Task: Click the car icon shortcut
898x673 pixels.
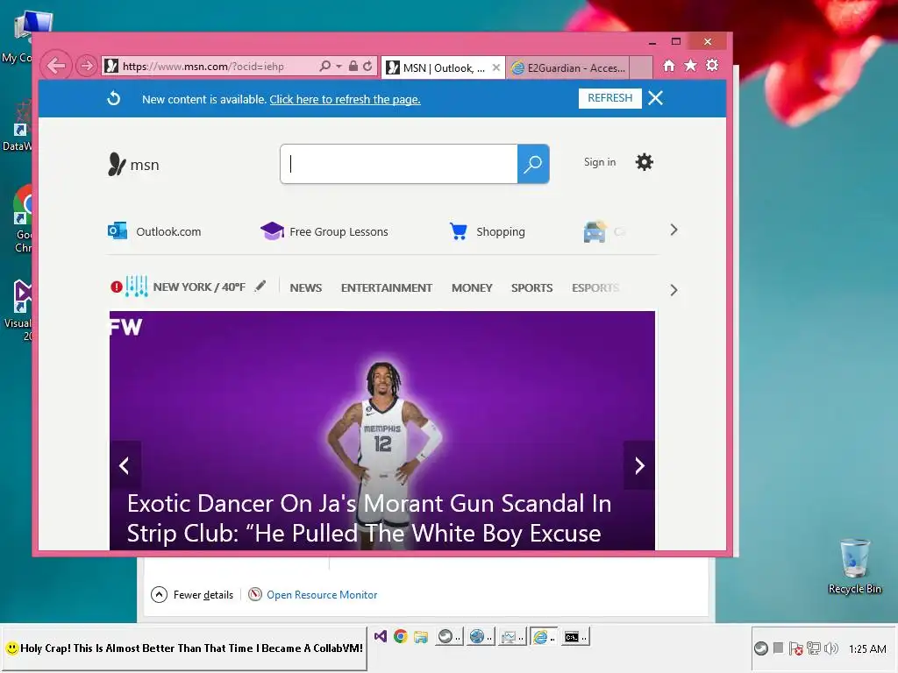Action: [595, 231]
